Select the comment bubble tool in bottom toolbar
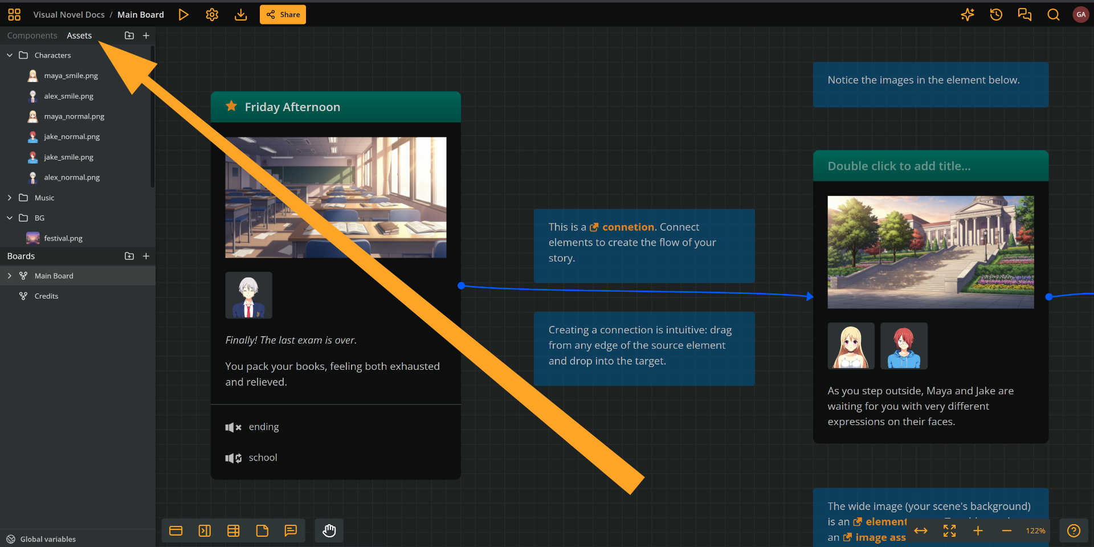The width and height of the screenshot is (1094, 547). pos(291,530)
